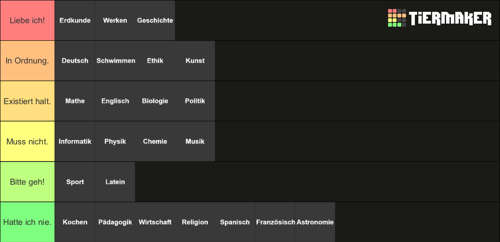Screen dimensions: 500x242
Task: Click the orange "In Ordnung." tier label
Action: (x=28, y=61)
